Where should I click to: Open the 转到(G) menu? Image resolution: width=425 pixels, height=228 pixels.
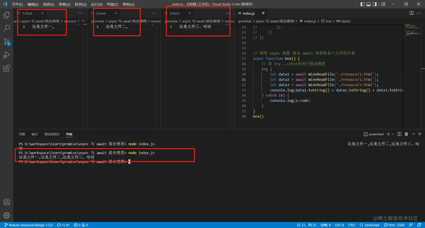81,4
